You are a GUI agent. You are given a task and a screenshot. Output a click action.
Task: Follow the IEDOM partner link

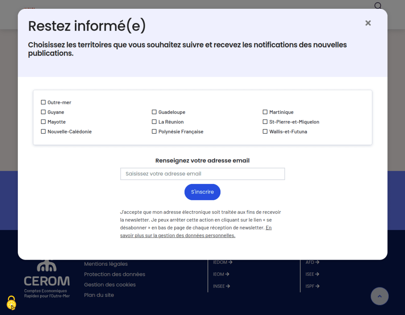223,262
